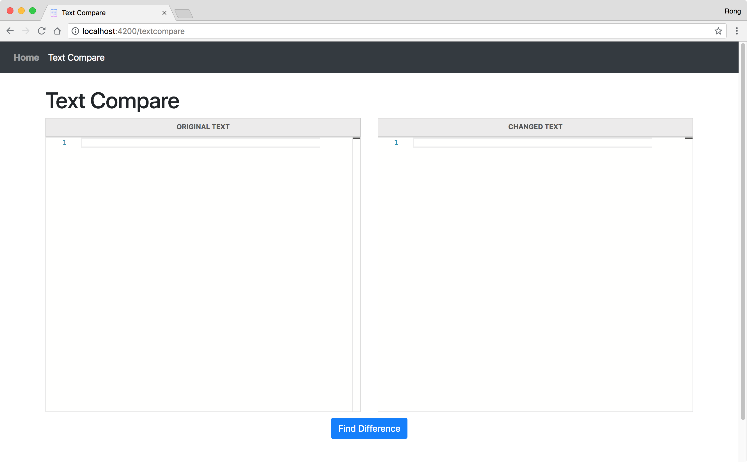Open a new browser tab
Viewport: 747px width, 462px height.
coord(184,13)
